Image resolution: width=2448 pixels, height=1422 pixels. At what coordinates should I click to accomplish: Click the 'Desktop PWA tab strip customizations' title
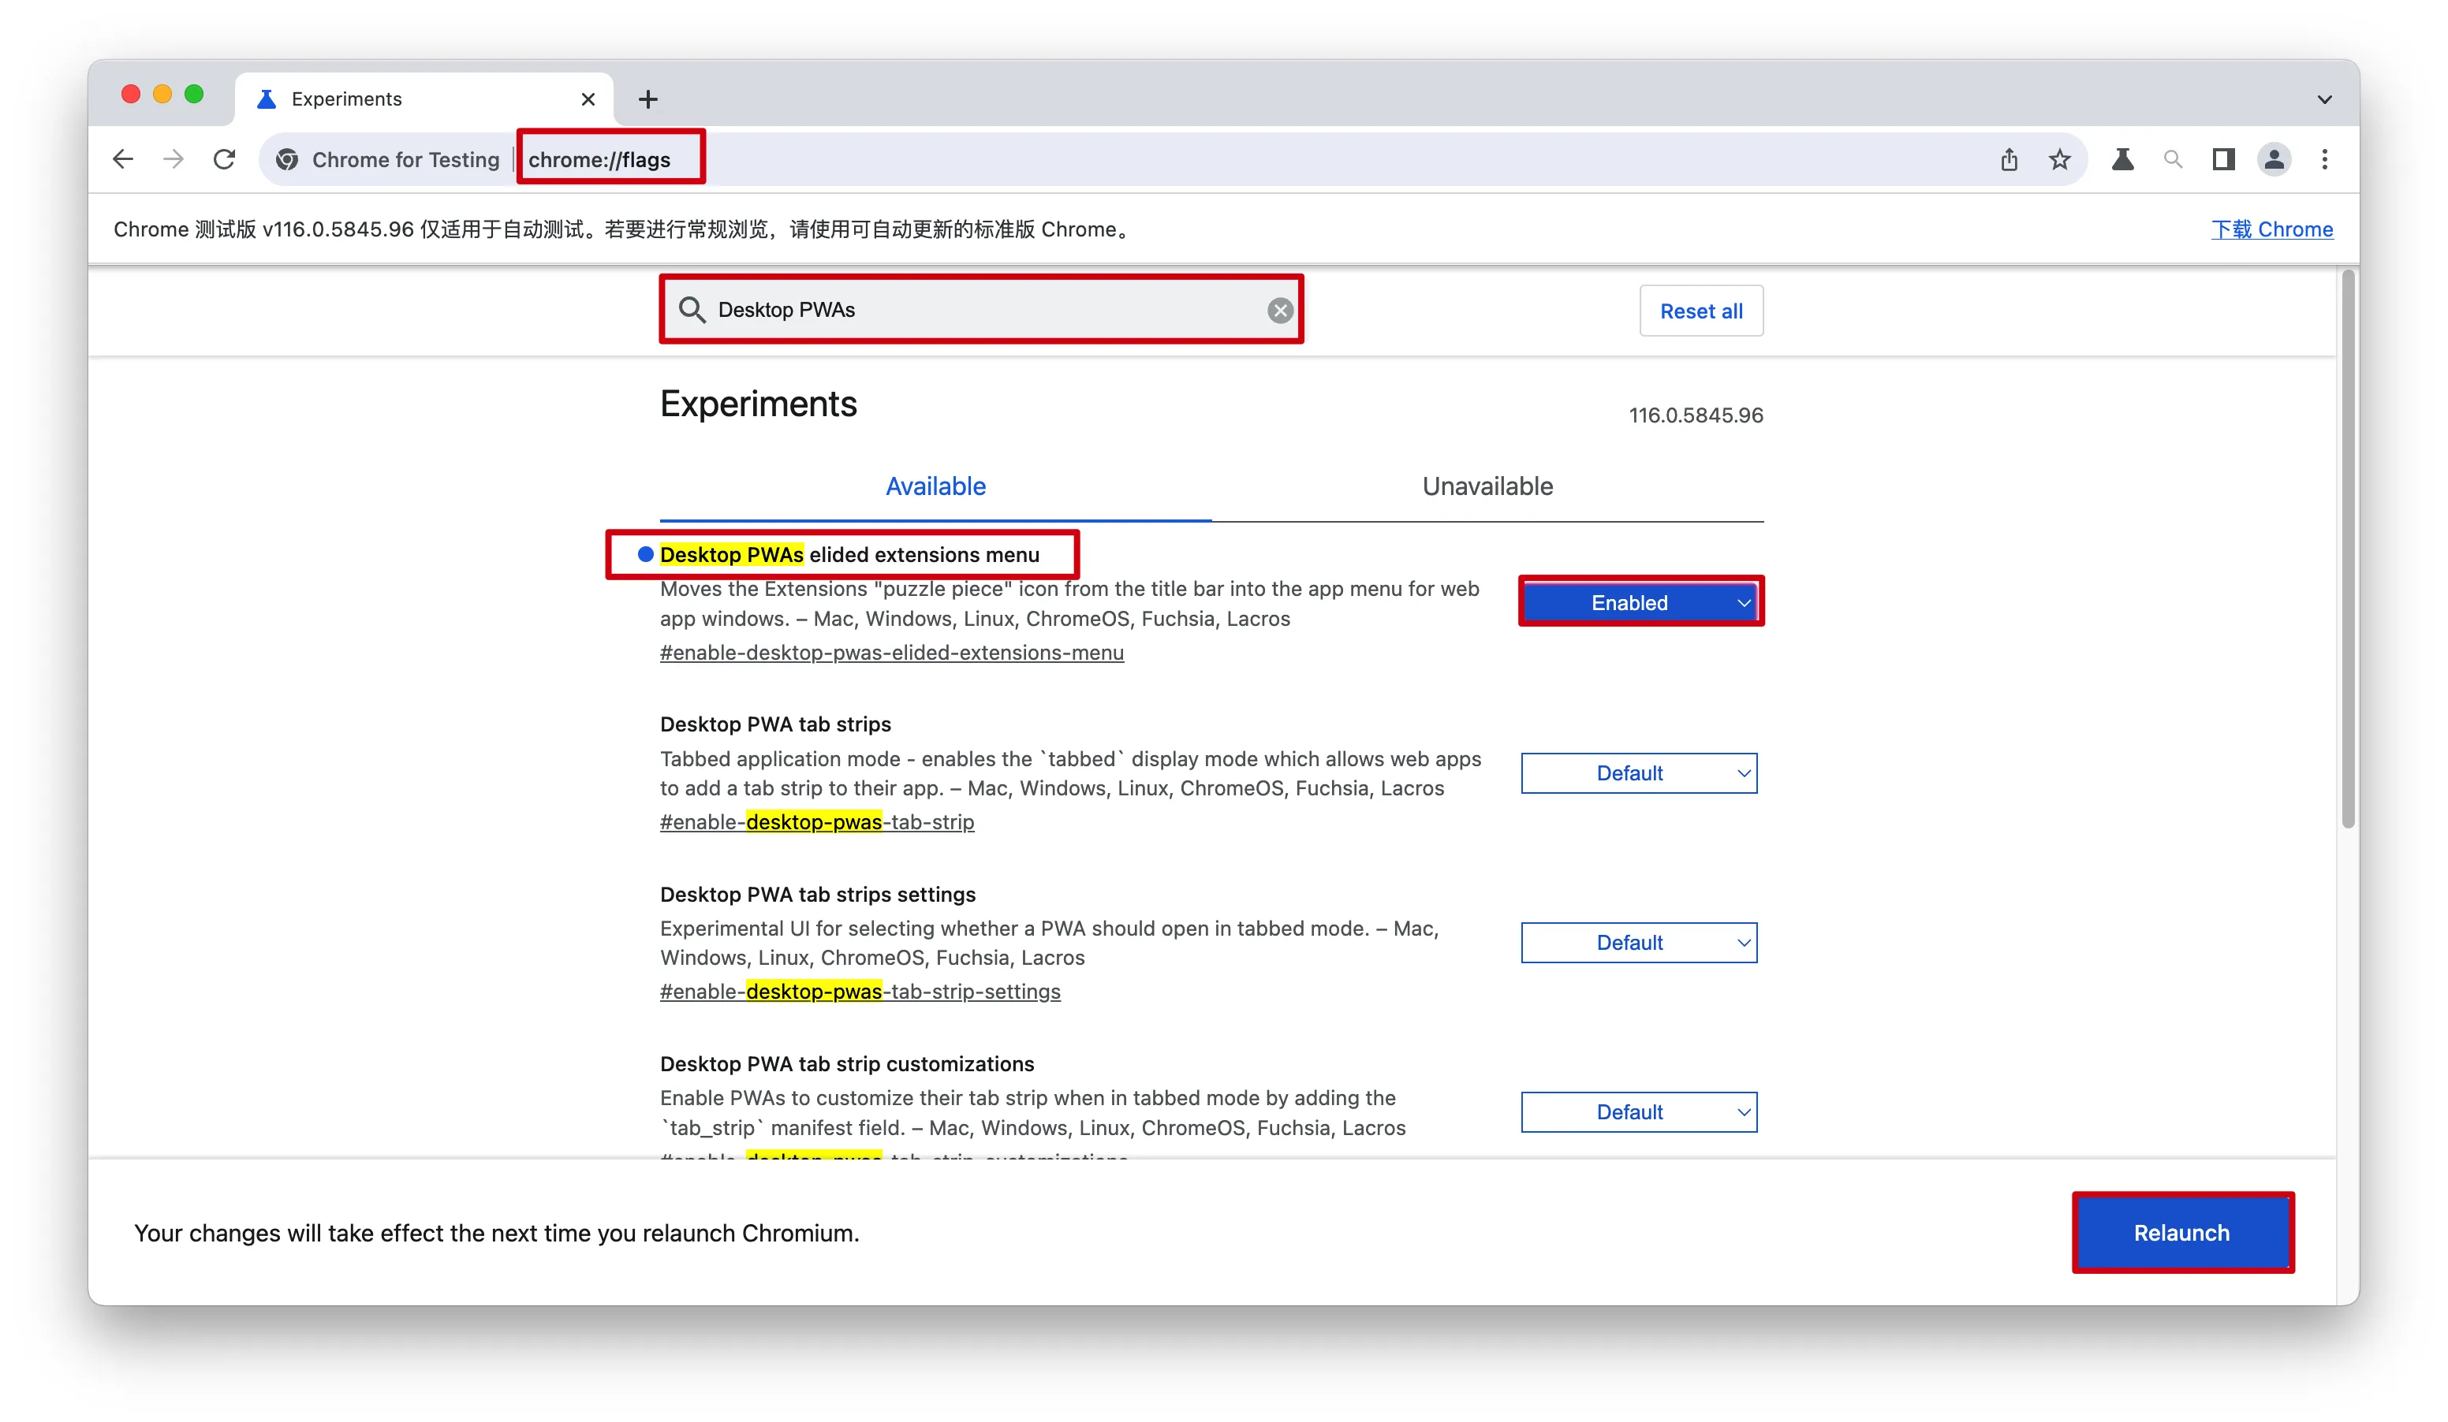pos(847,1064)
